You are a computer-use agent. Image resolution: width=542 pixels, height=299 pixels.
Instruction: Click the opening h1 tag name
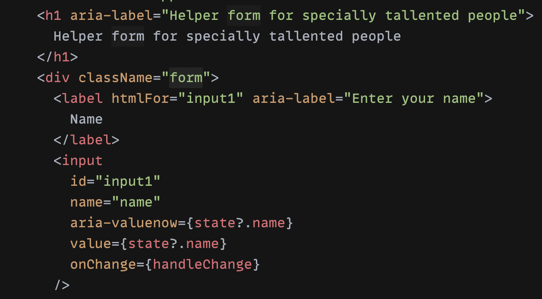(54, 16)
